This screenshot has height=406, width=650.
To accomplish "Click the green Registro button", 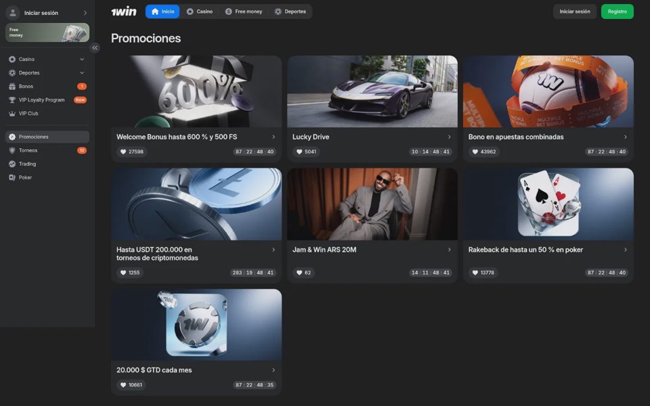I will [x=617, y=12].
